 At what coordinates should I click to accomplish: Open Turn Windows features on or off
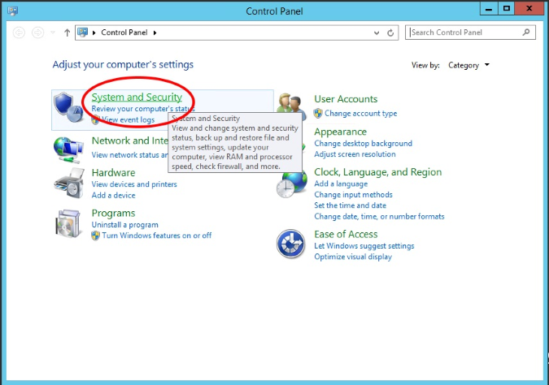[x=157, y=236]
